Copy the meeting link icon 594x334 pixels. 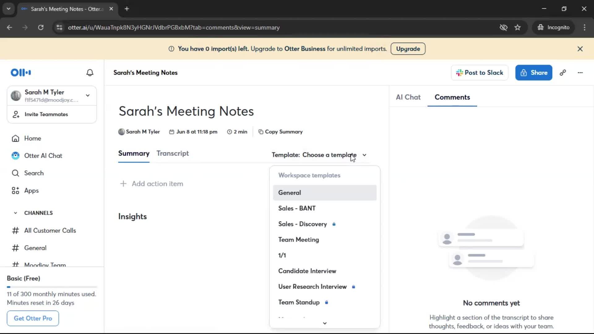563,73
